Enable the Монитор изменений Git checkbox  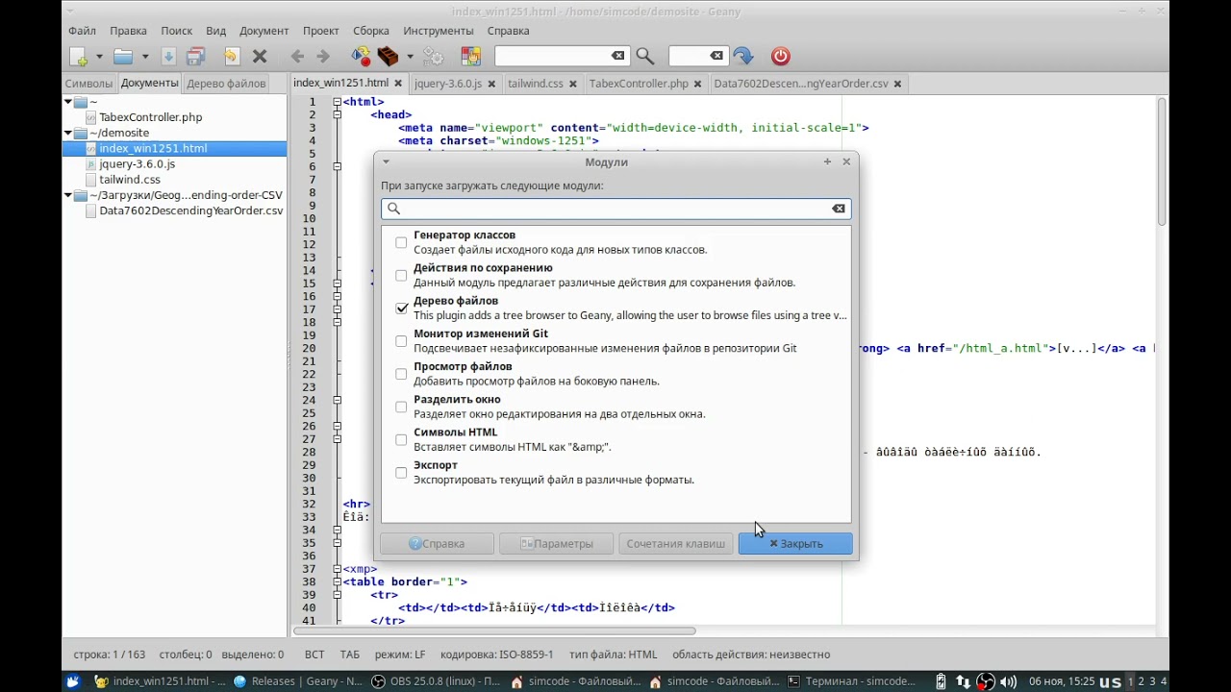(401, 340)
